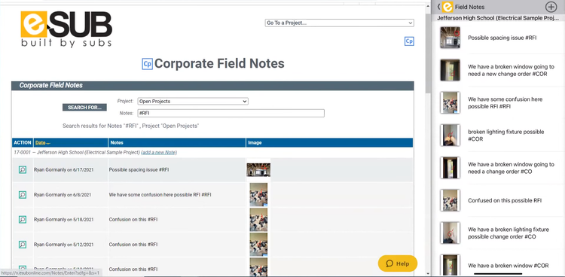Select mobile note 'broken lighting fixture possible #COR'

coord(506,135)
